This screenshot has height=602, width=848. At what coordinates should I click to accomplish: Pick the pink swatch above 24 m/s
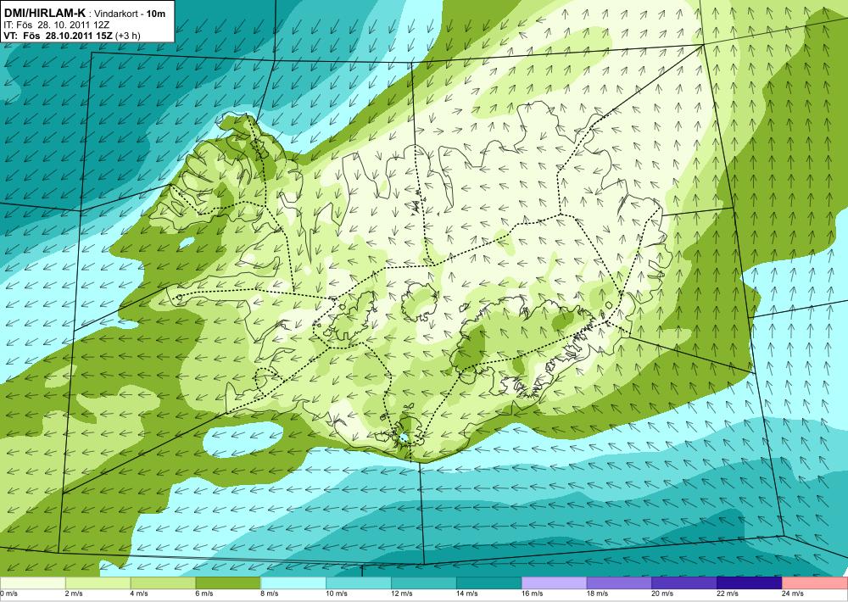tap(815, 583)
